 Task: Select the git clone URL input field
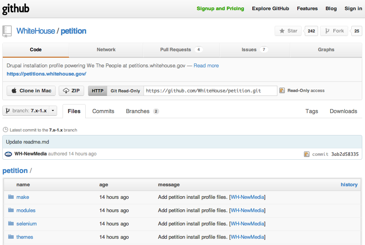tap(210, 90)
